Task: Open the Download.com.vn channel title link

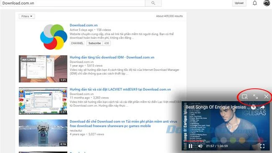Action: (84, 25)
